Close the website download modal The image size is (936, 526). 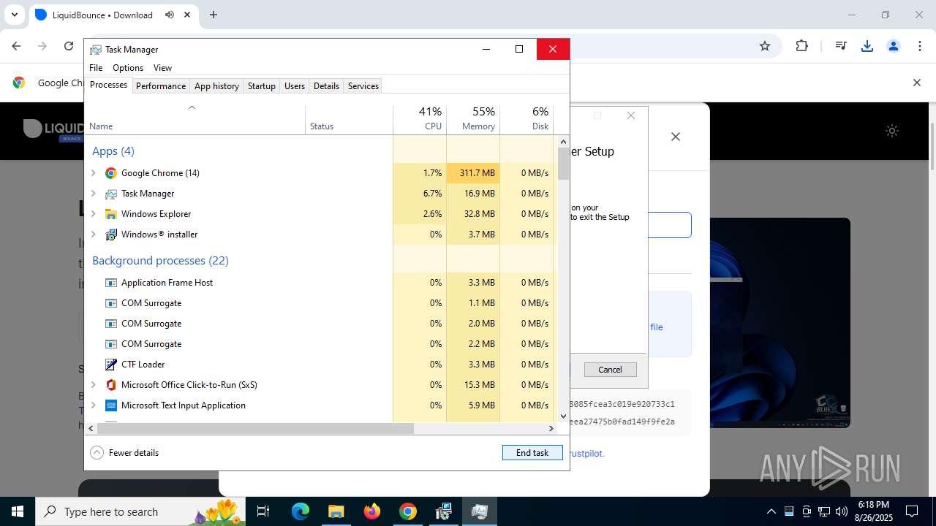tap(676, 137)
